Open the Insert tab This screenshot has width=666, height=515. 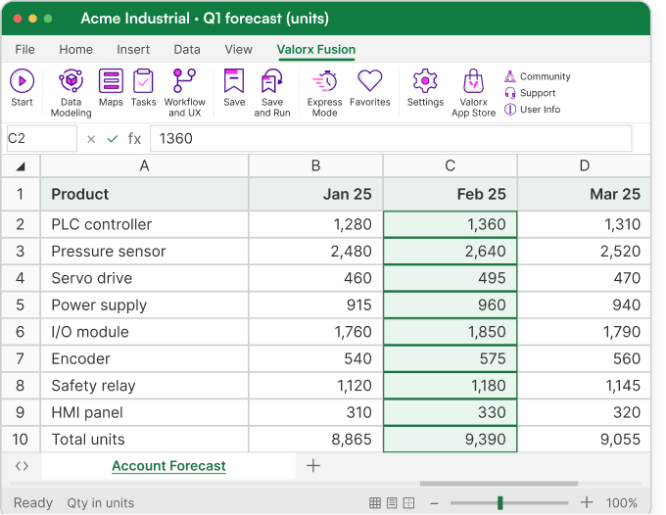point(133,49)
